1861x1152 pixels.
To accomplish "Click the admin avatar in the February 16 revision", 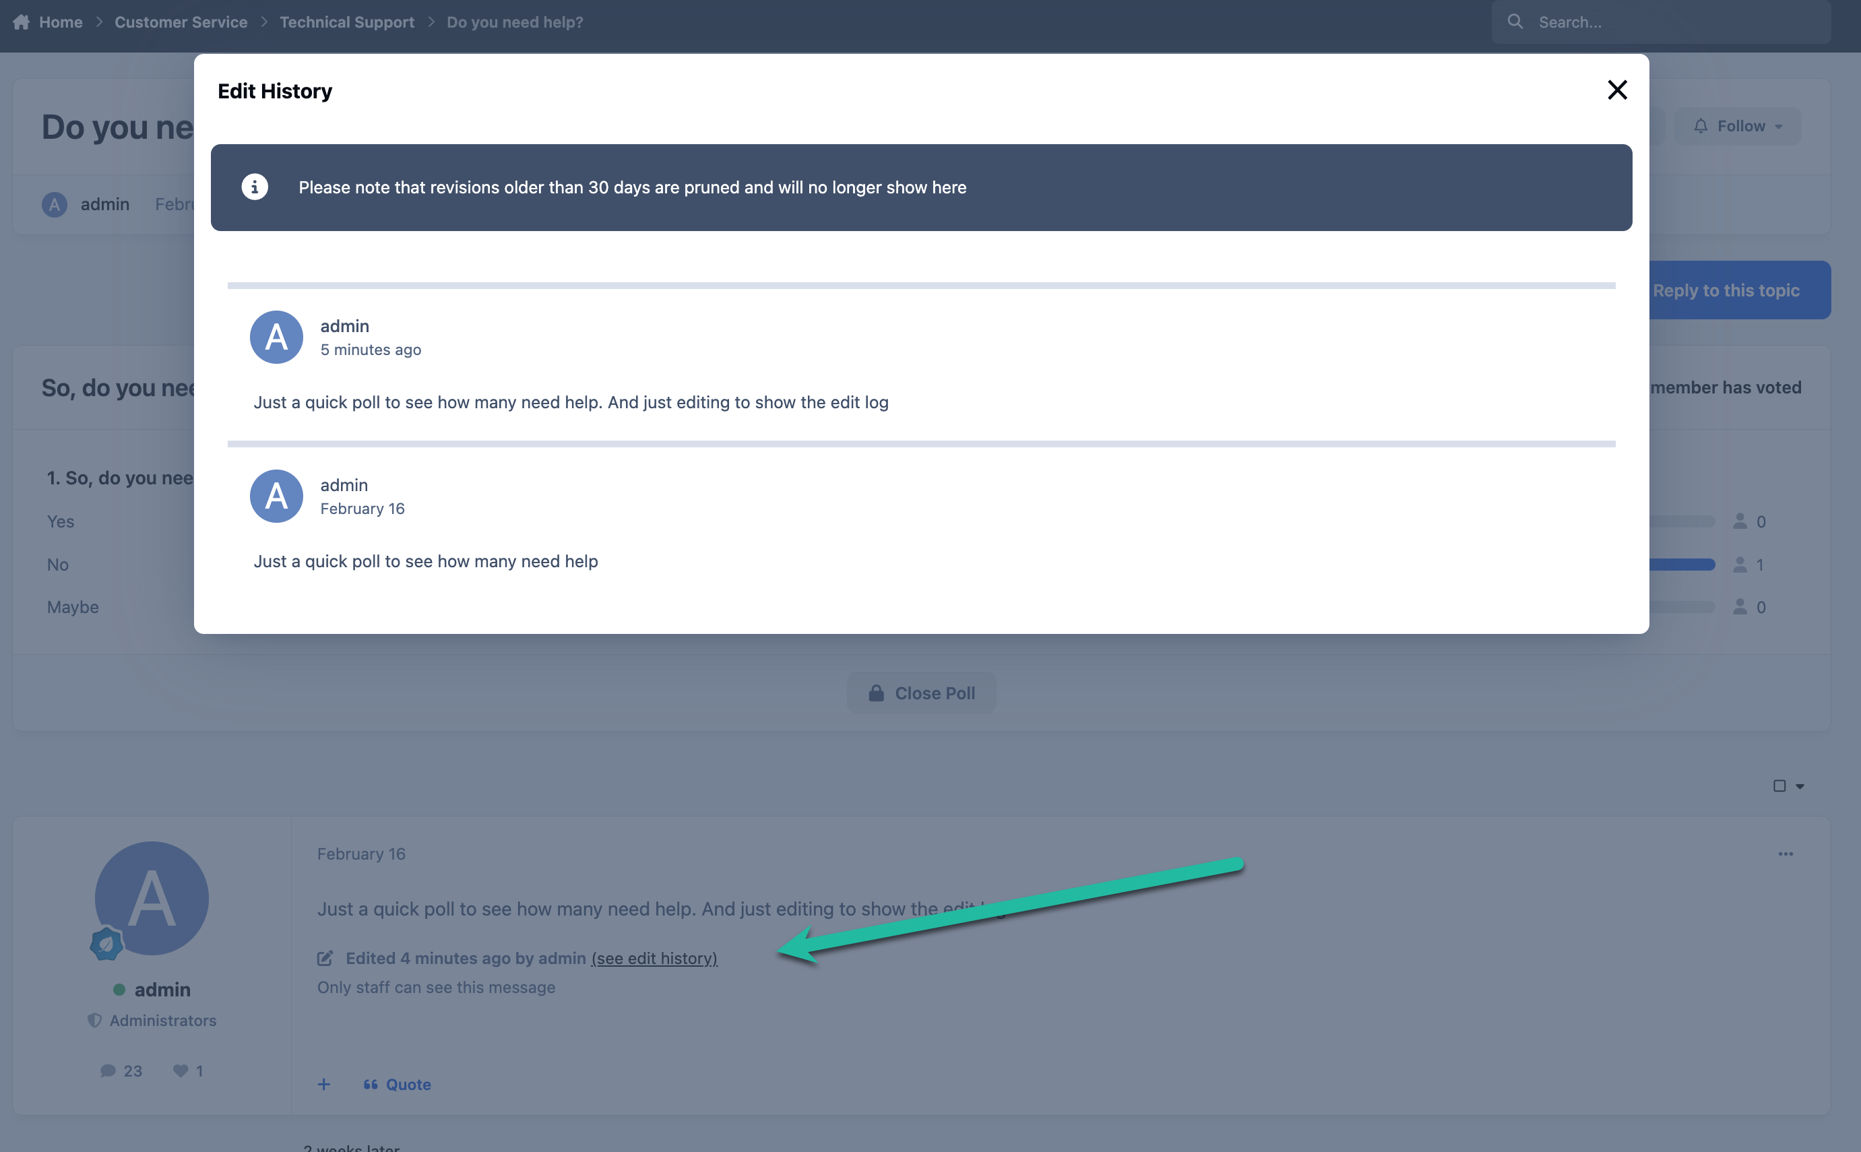I will (276, 496).
